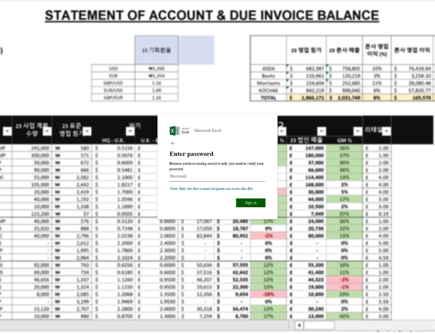Select the ASDA row label
The image size is (435, 334).
268,68
